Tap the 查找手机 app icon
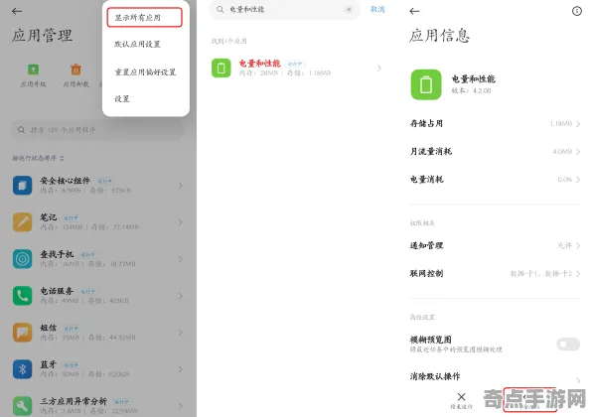592x417 pixels. [22, 259]
